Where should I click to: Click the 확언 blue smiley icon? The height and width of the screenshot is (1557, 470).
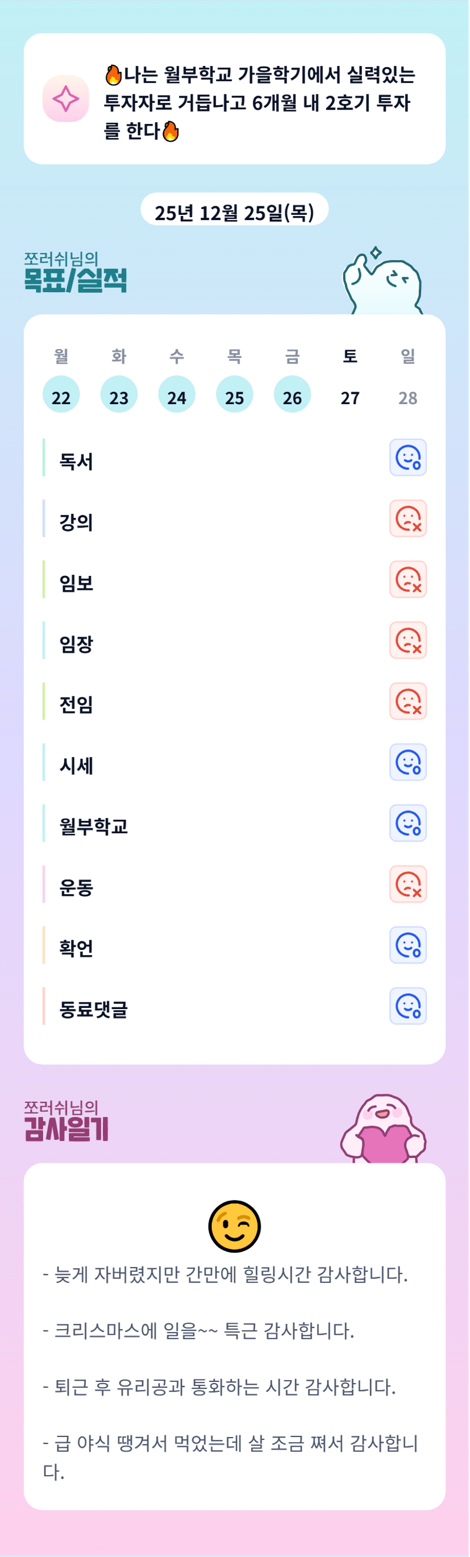tap(408, 945)
